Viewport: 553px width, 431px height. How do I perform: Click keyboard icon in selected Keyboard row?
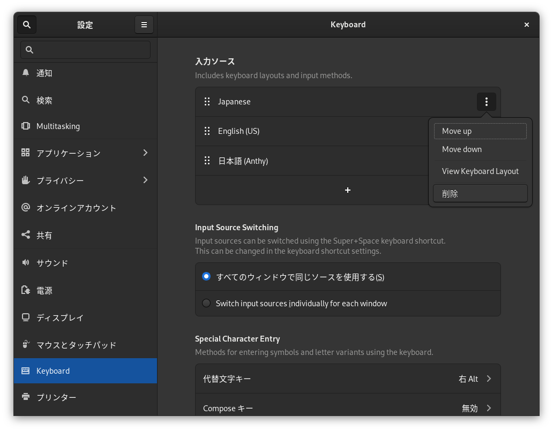tap(25, 370)
